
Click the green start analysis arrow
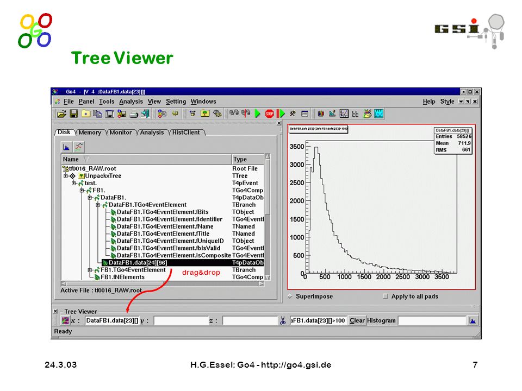coord(257,113)
